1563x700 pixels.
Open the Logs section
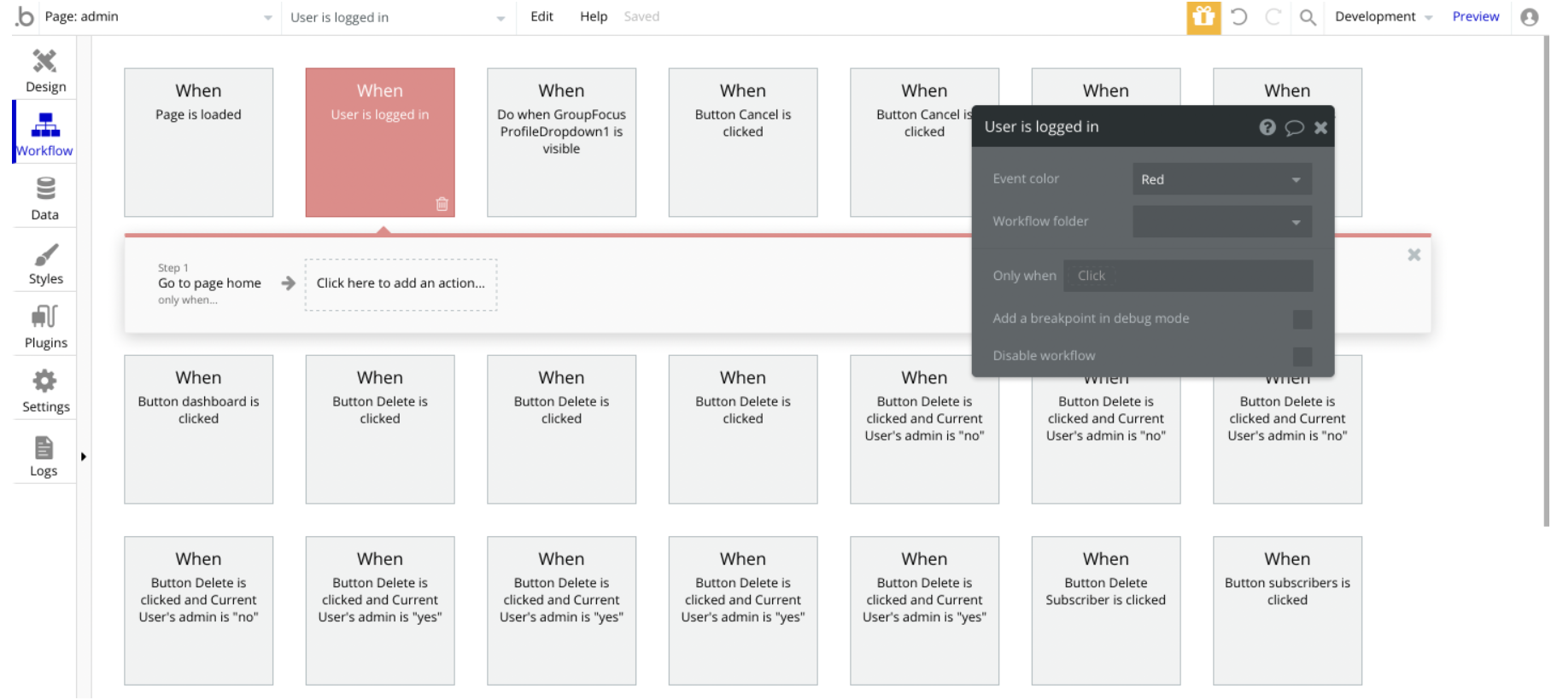click(x=44, y=456)
